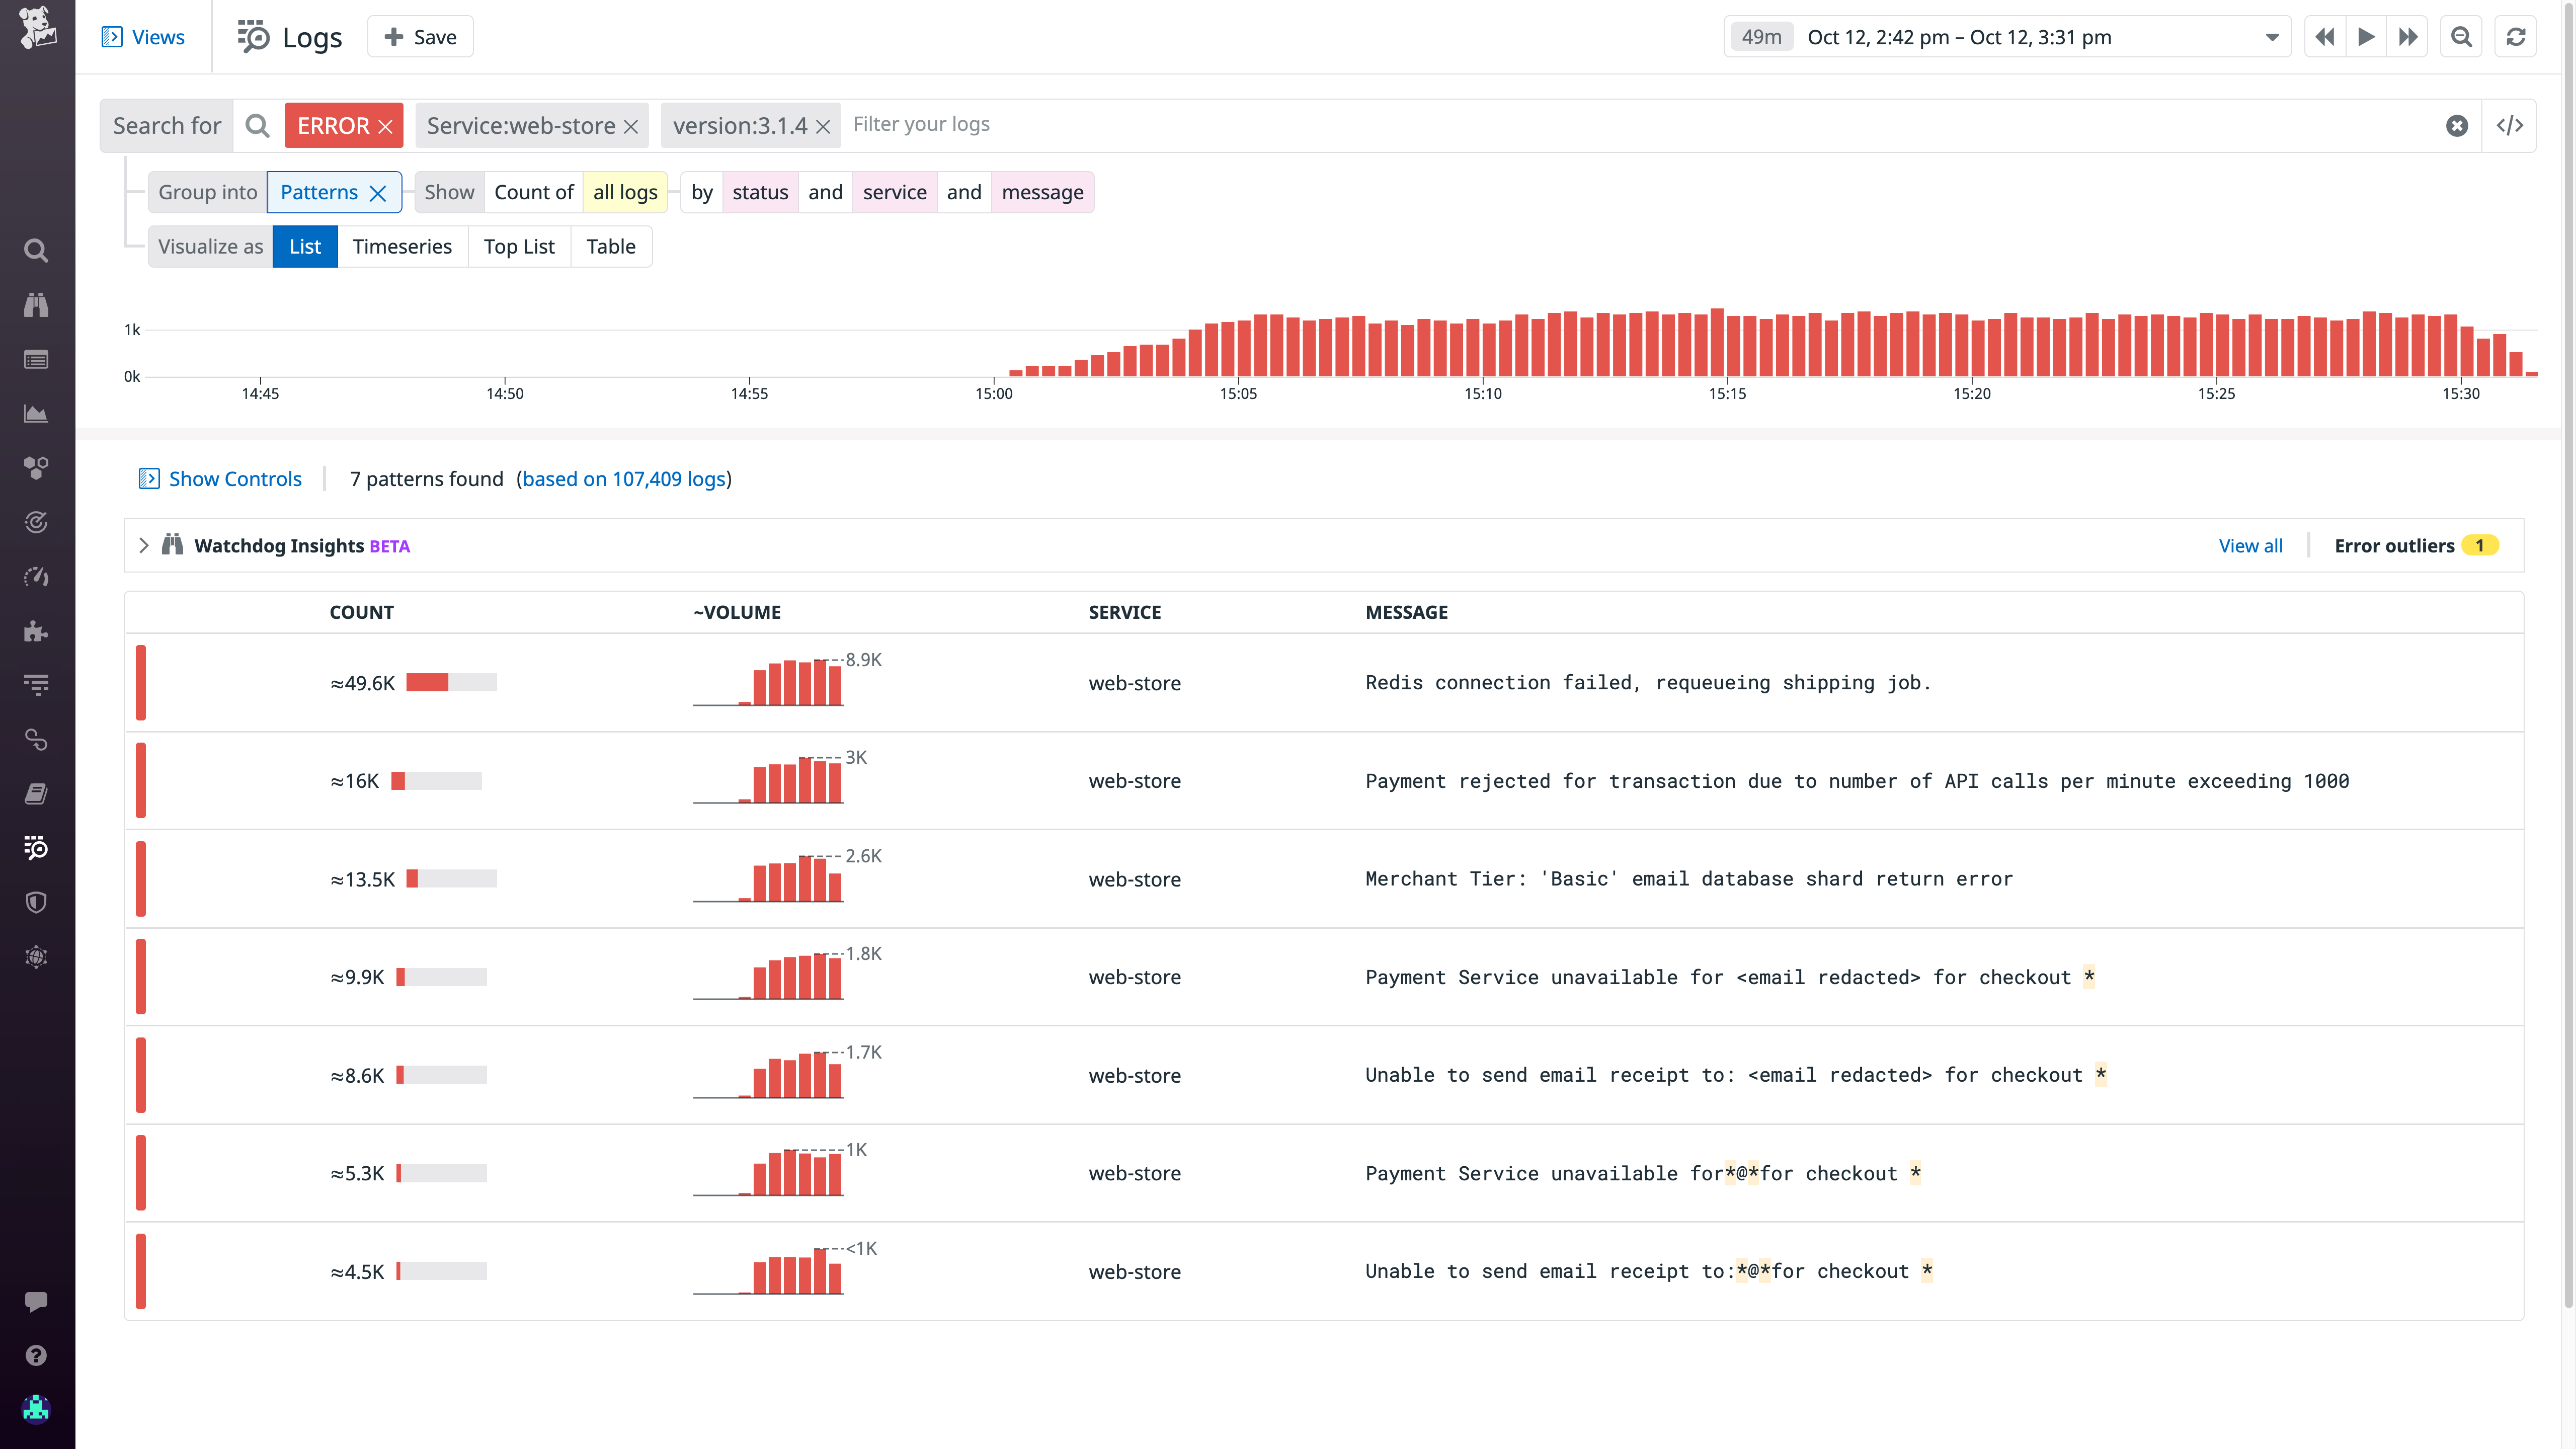This screenshot has height=1449, width=2576.
Task: Open the Watchdog binoculars icon in the sidebar
Action: click(x=36, y=305)
